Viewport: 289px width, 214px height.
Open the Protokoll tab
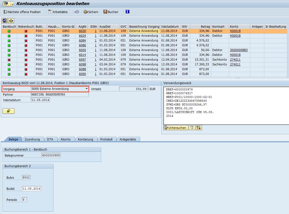click(107, 139)
